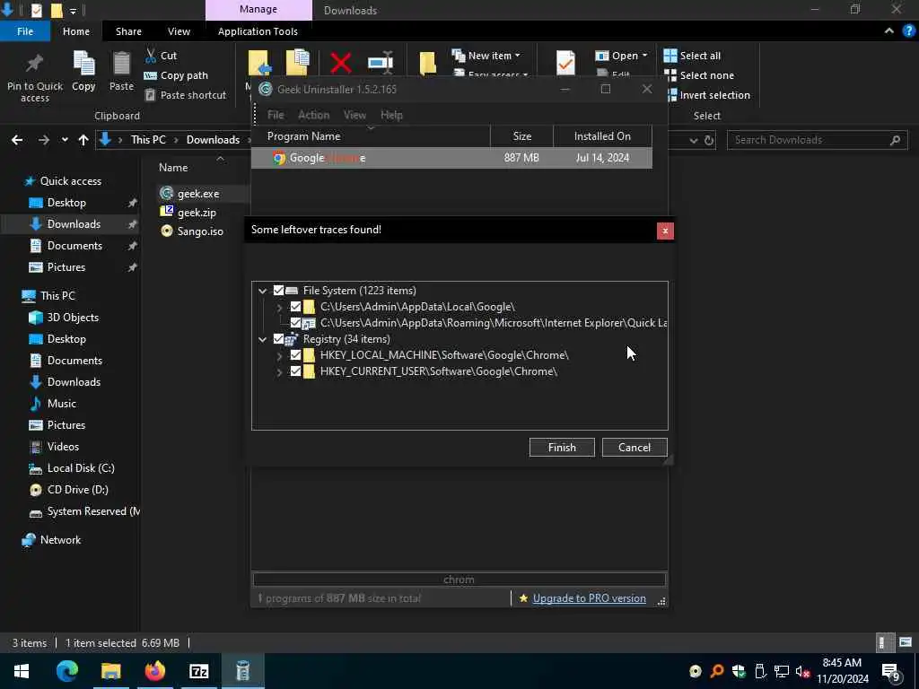The width and height of the screenshot is (919, 689).
Task: Open Network in navigation pane
Action: pos(51,539)
